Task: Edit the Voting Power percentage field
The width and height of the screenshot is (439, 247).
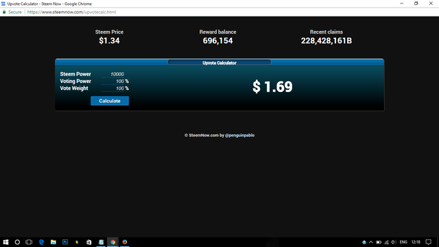Action: (112, 81)
